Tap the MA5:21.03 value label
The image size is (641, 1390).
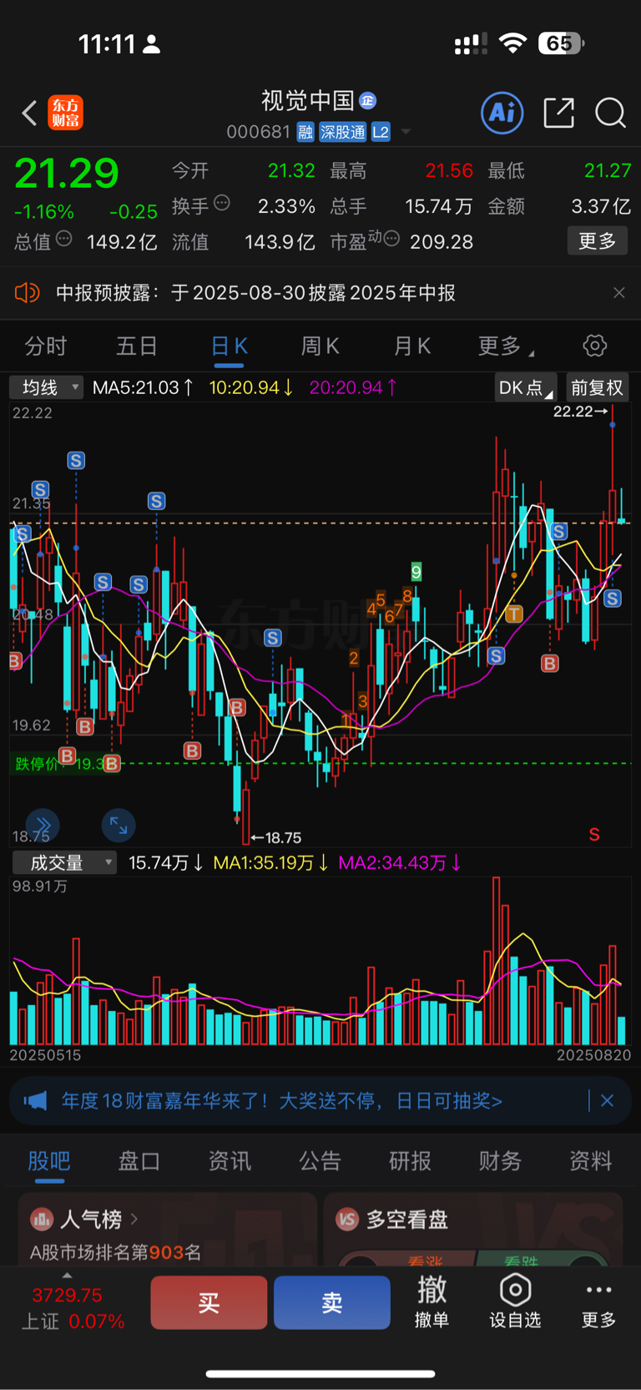pyautogui.click(x=143, y=387)
